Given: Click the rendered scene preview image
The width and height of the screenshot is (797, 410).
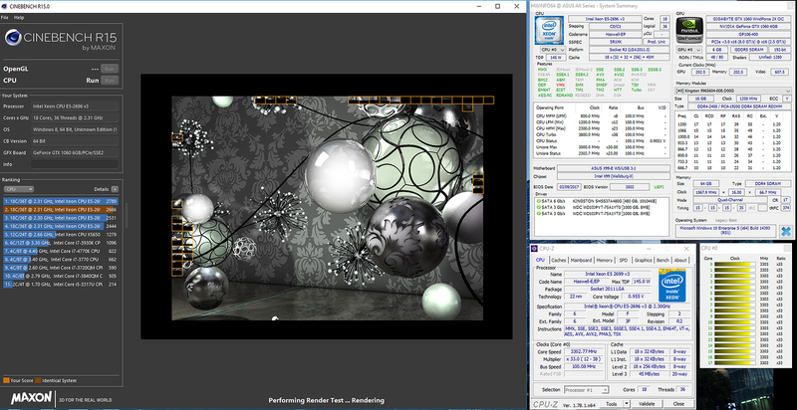Looking at the screenshot, I should (327, 208).
